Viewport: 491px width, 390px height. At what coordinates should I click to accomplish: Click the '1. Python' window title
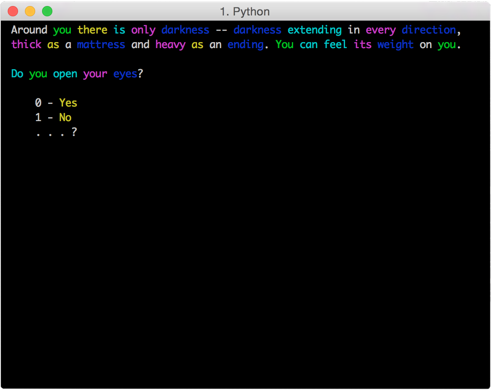pyautogui.click(x=245, y=12)
